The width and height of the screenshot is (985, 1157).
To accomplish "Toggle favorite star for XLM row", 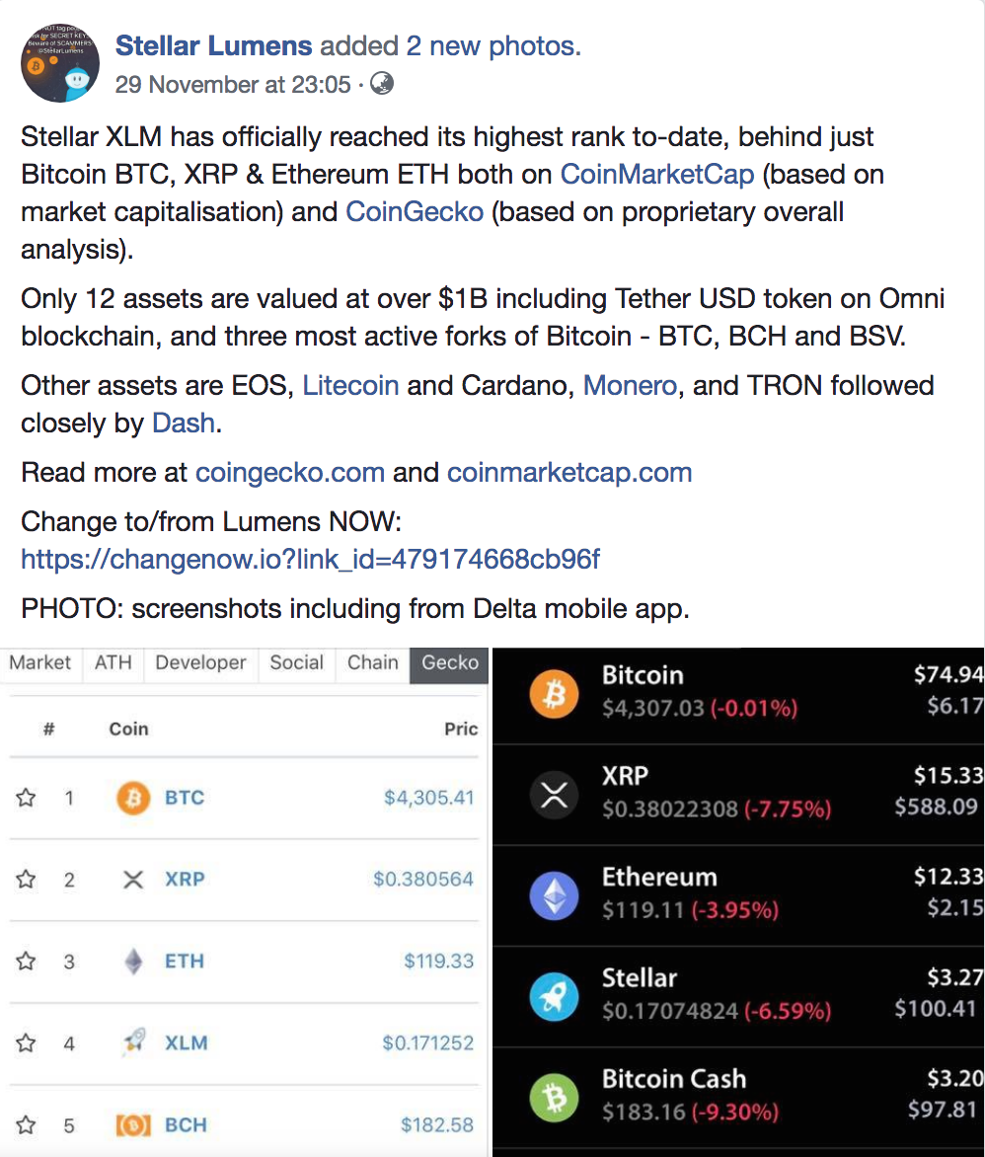I will click(x=26, y=1043).
